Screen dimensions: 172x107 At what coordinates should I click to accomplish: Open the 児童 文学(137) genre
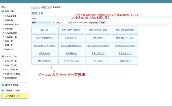coord(98,53)
